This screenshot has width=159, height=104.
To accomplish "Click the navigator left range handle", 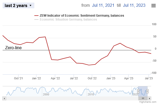I will [138, 91].
